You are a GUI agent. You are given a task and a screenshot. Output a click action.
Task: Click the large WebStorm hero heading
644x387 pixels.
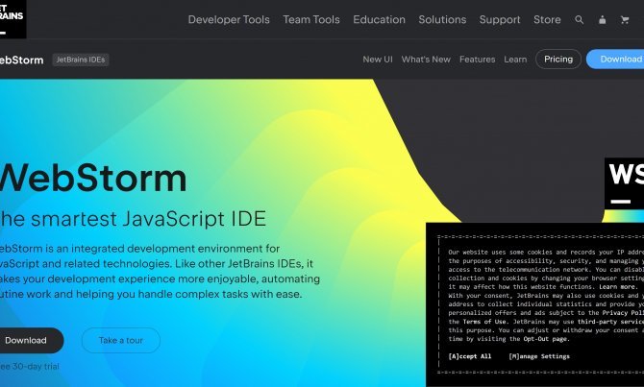tap(93, 178)
